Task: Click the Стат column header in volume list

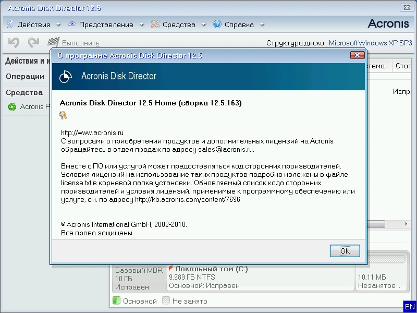Action: tap(402, 66)
